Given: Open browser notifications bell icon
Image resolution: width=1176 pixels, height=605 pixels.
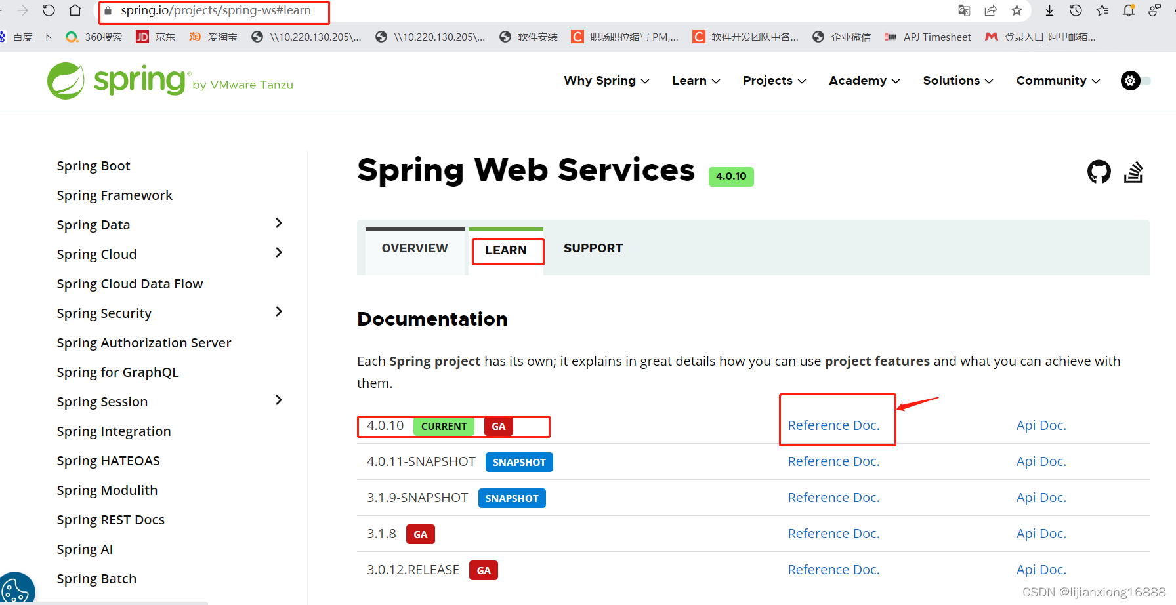Looking at the screenshot, I should [x=1129, y=10].
